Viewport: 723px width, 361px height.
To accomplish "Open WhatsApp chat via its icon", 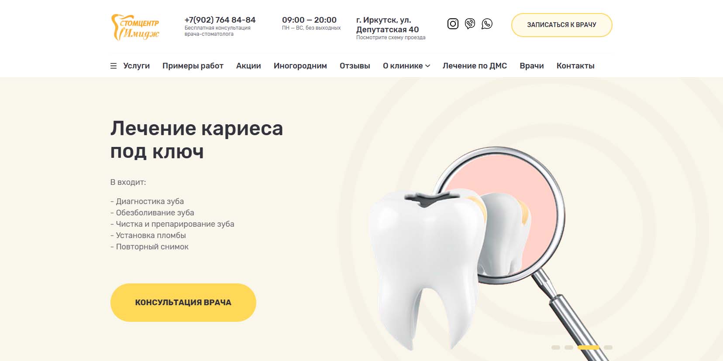I will click(x=487, y=24).
